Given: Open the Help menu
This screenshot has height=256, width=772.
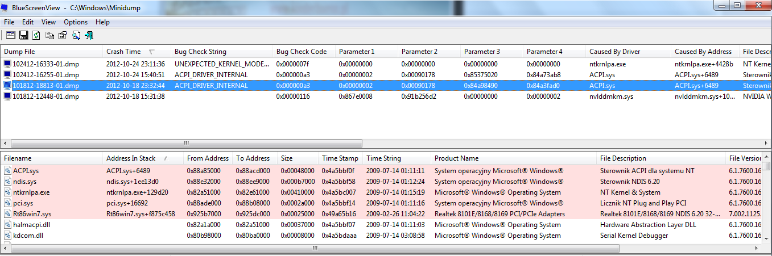Looking at the screenshot, I should point(102,22).
